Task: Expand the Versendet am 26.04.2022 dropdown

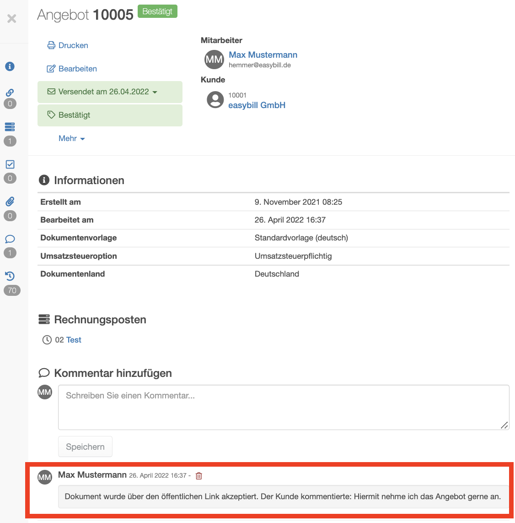Action: pyautogui.click(x=110, y=92)
